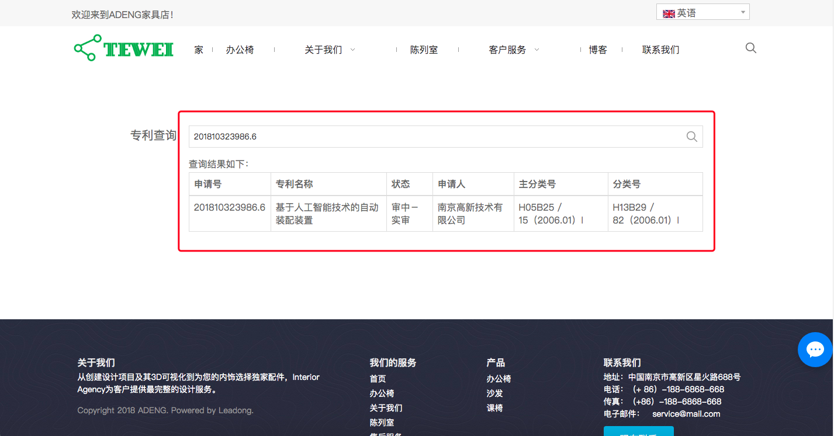
Task: Expand the 关于我们 submenu chevron
Action: [352, 50]
